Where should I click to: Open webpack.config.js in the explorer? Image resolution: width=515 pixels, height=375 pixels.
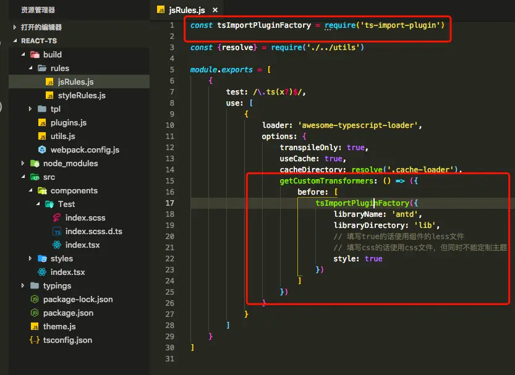click(85, 150)
